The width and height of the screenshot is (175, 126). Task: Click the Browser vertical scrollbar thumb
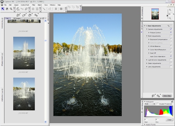pyautogui.click(x=45, y=41)
